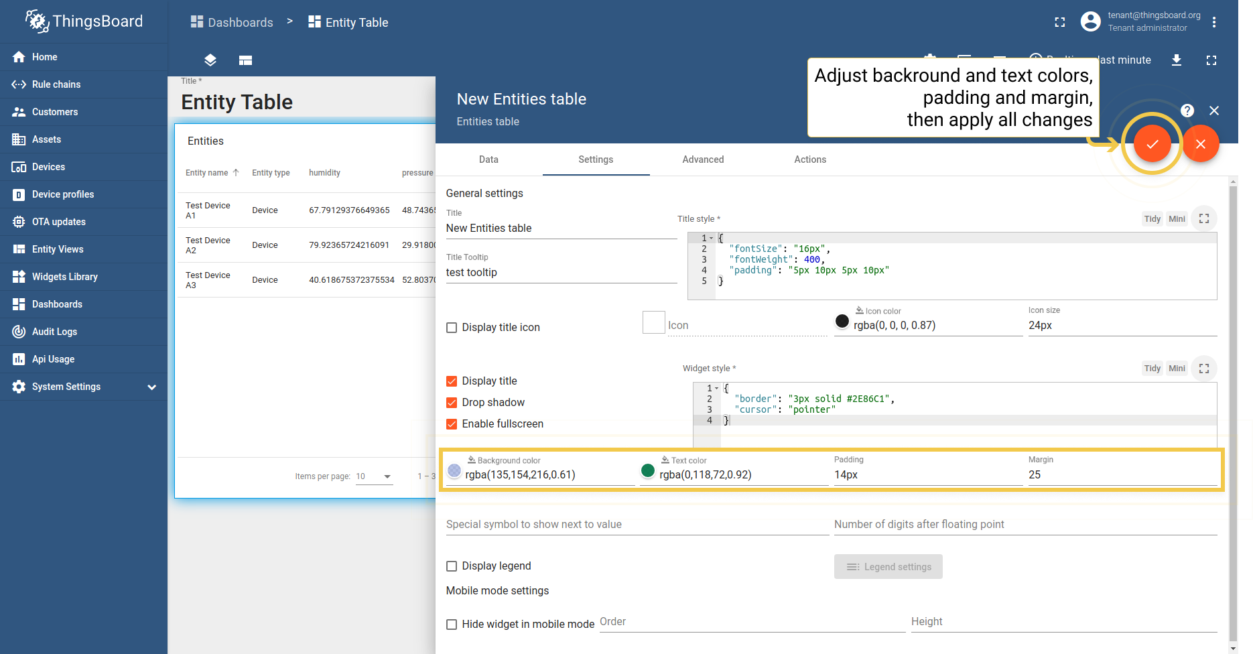Sort by Entity name column
The width and height of the screenshot is (1253, 654).
212,173
